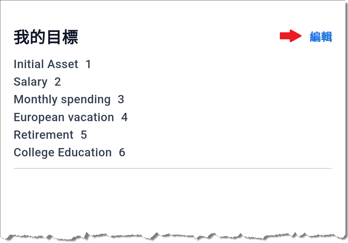
Task: Click number 5 beside Retirement
Action: [84, 135]
